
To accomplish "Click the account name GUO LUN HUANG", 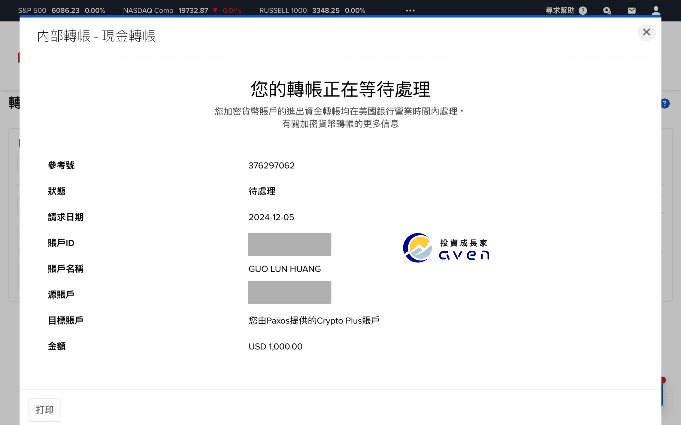I will [285, 269].
